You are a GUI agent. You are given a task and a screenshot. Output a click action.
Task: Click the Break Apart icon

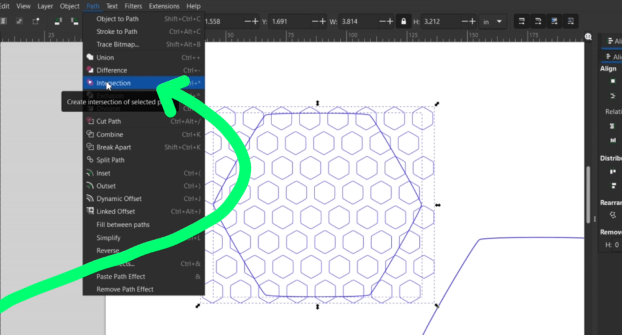(90, 147)
